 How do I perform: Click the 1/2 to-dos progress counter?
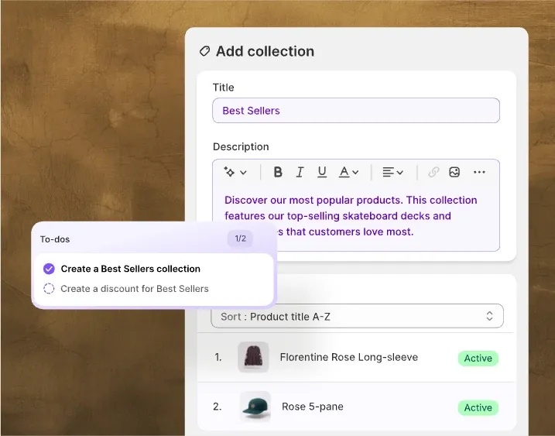240,239
